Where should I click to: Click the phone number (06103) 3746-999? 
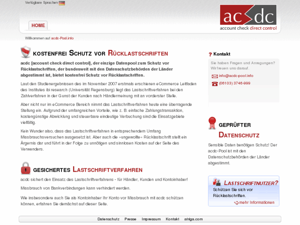click(x=234, y=83)
